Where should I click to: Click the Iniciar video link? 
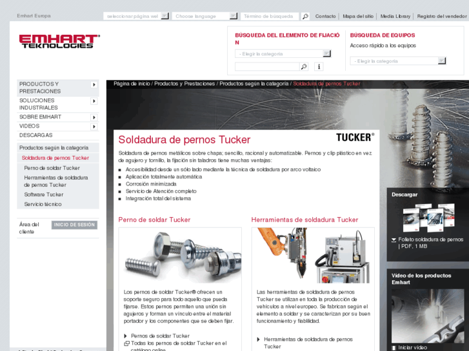coord(412,348)
